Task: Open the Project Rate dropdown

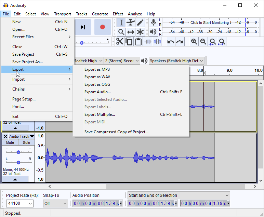Action: [20, 203]
